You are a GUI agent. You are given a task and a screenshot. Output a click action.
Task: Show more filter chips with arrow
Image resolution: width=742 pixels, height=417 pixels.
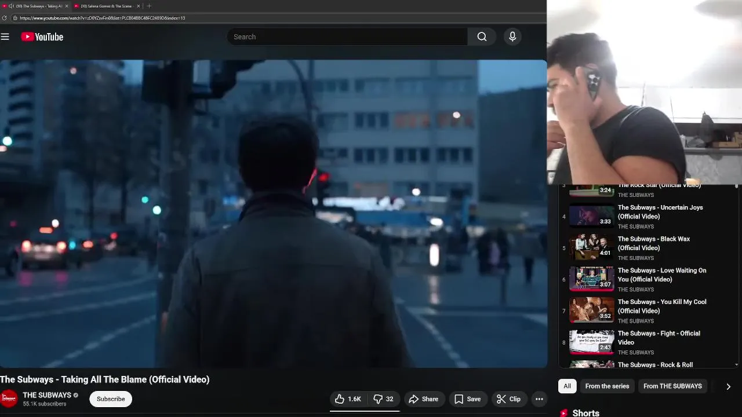point(728,386)
